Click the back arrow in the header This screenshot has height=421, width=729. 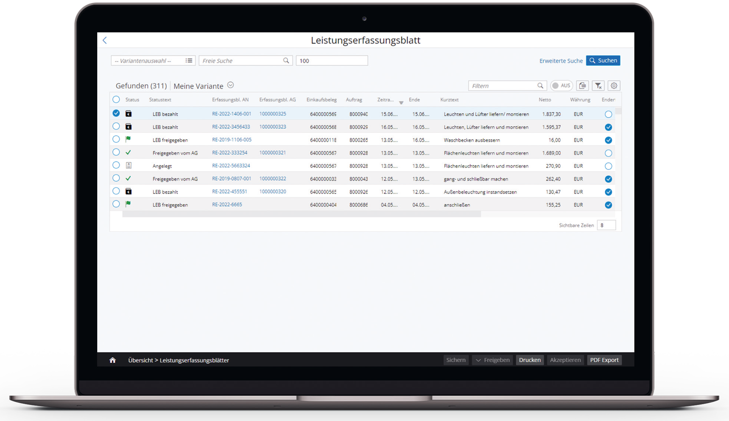pyautogui.click(x=105, y=41)
